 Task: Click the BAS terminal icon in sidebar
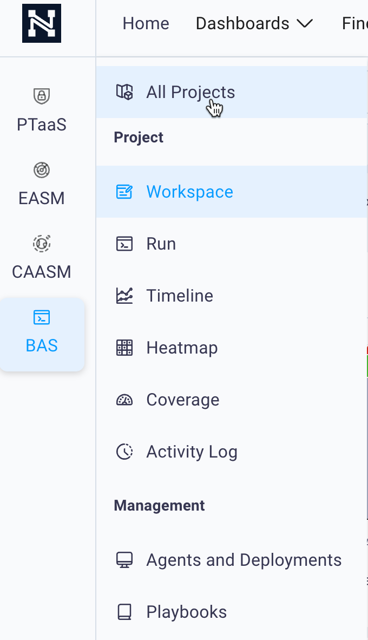coord(42,317)
